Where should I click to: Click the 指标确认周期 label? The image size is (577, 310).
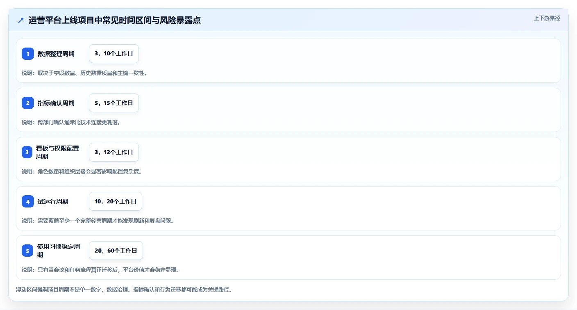click(56, 103)
